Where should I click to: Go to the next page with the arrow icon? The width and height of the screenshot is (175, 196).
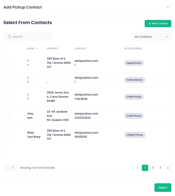168,168
